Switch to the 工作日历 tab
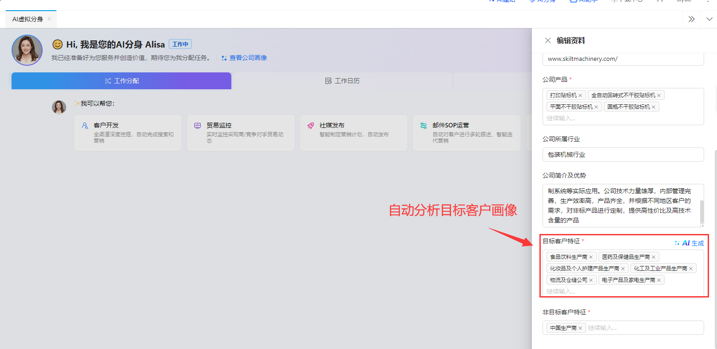The height and width of the screenshot is (349, 717). [x=342, y=81]
